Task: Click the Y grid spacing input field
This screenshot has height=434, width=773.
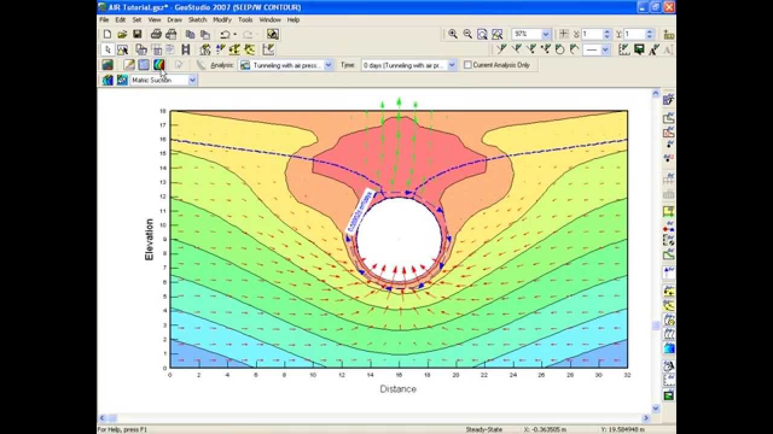Action: [x=635, y=34]
